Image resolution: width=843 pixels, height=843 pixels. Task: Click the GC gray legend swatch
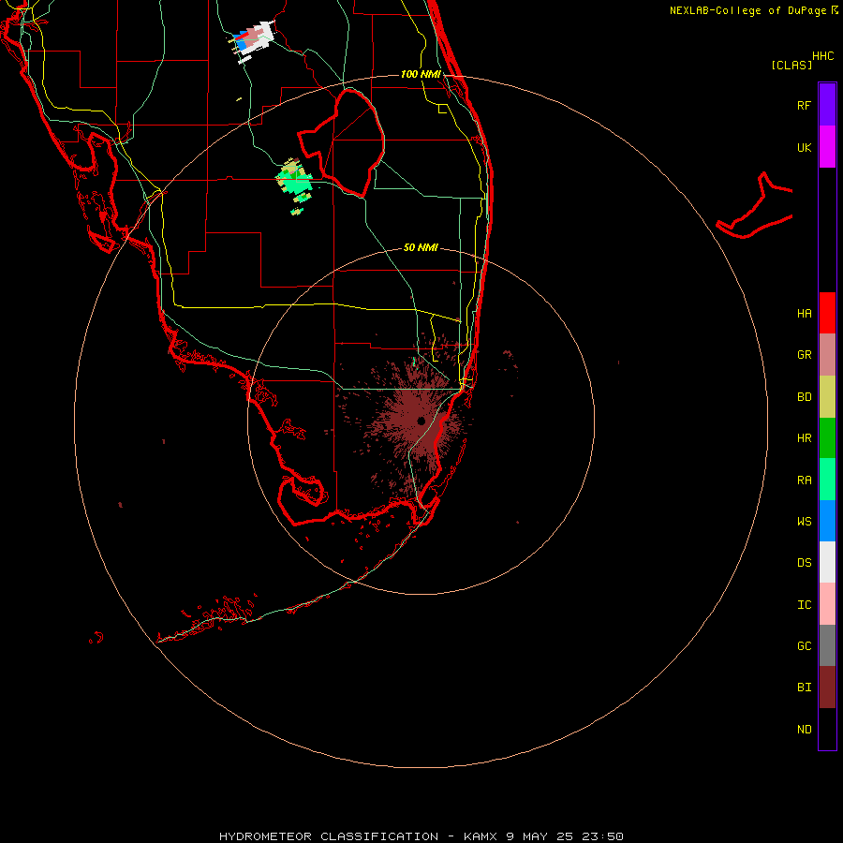click(x=827, y=645)
